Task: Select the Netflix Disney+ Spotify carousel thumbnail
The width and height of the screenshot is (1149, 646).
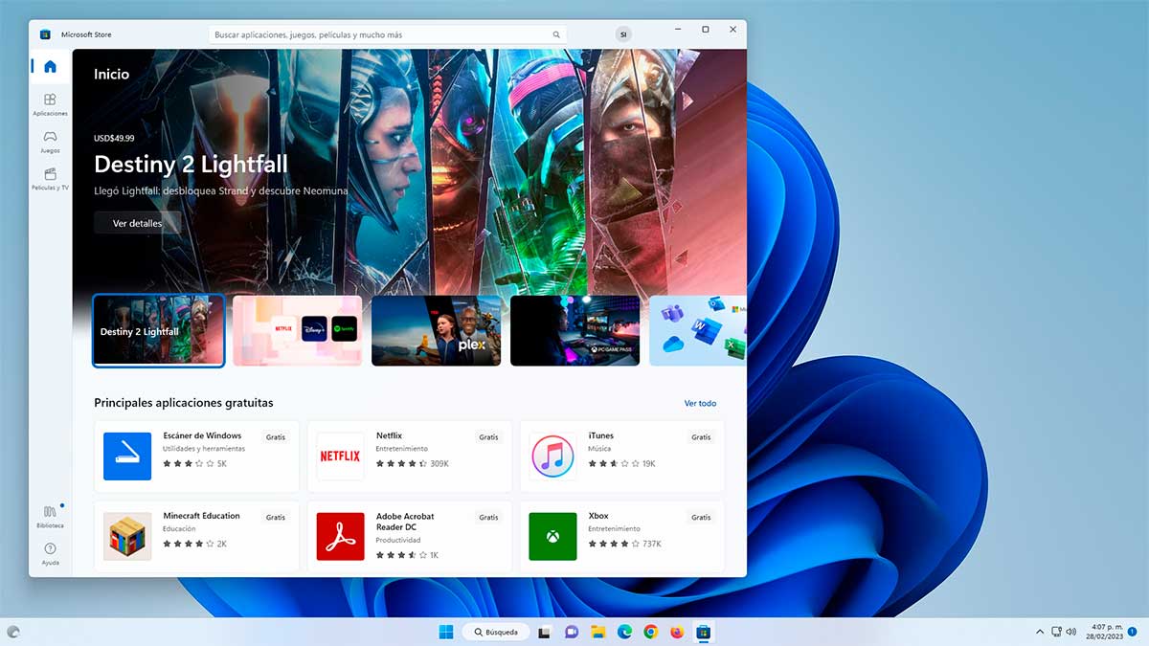Action: (297, 331)
